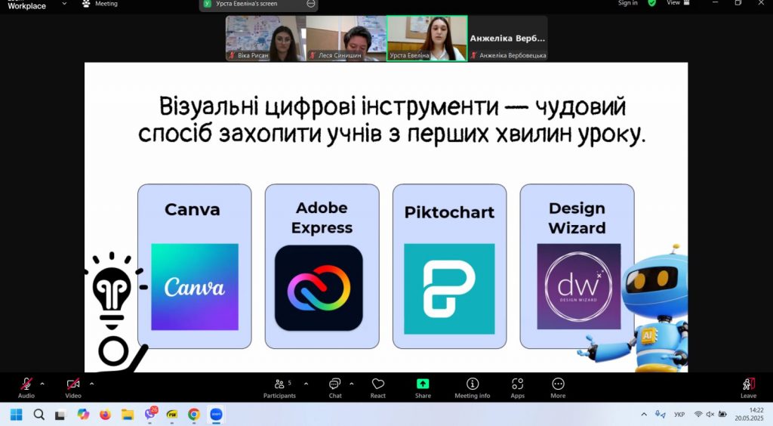The width and height of the screenshot is (773, 426).
Task: Expand the chevron next to Participants
Action: coord(306,384)
